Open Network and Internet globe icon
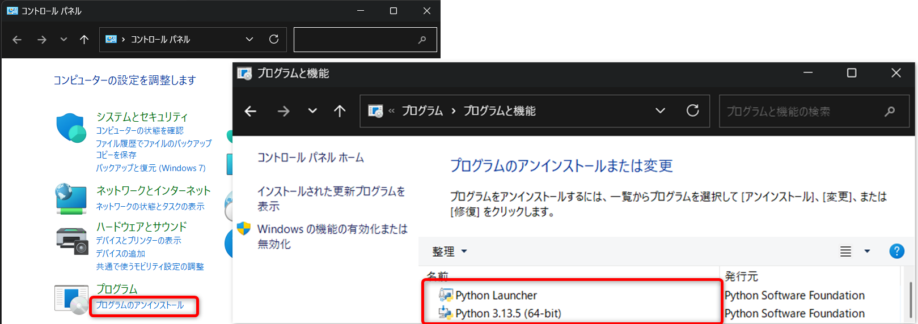 click(x=70, y=199)
